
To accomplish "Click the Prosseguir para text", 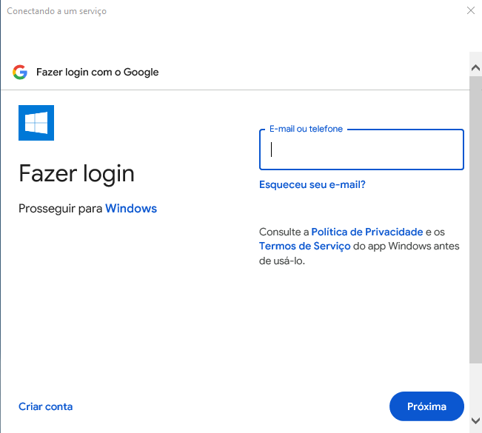I will click(x=60, y=209).
